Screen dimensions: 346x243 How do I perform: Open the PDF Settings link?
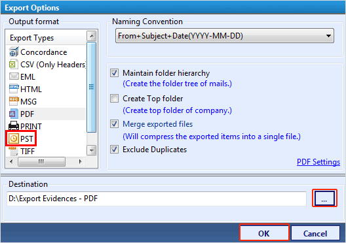click(318, 162)
